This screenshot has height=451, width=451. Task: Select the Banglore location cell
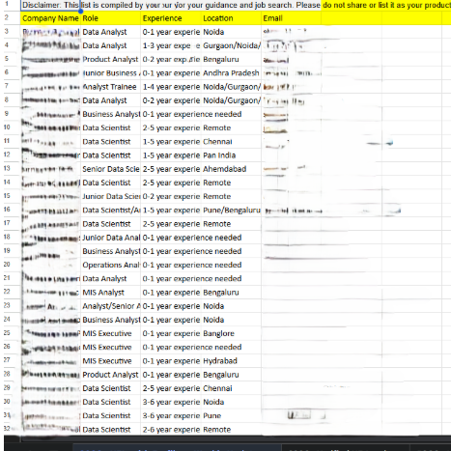[231, 334]
